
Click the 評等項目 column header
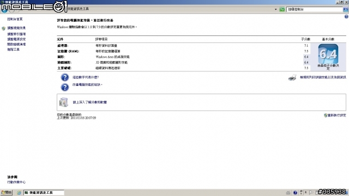[x=101, y=39]
